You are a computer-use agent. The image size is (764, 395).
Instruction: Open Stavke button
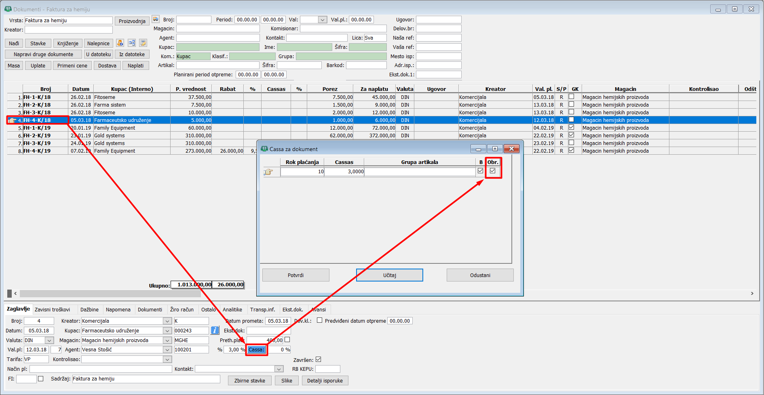tap(38, 43)
